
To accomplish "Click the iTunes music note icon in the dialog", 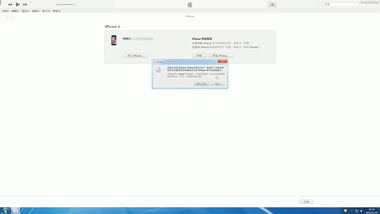I will coord(159,70).
